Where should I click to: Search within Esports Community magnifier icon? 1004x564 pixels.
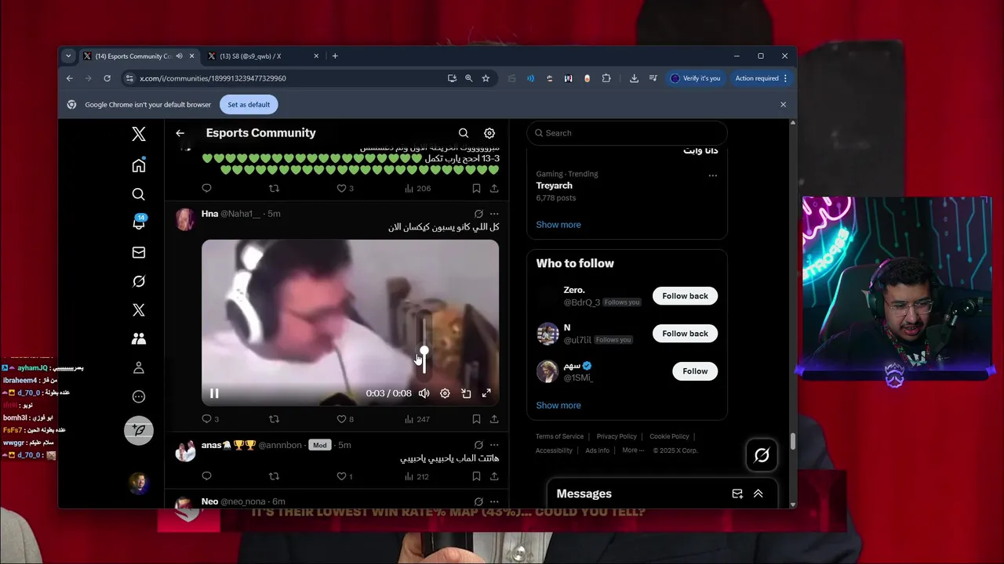point(464,133)
